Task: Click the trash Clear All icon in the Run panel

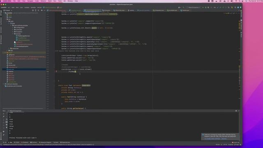Action: pyautogui.click(x=7, y=127)
